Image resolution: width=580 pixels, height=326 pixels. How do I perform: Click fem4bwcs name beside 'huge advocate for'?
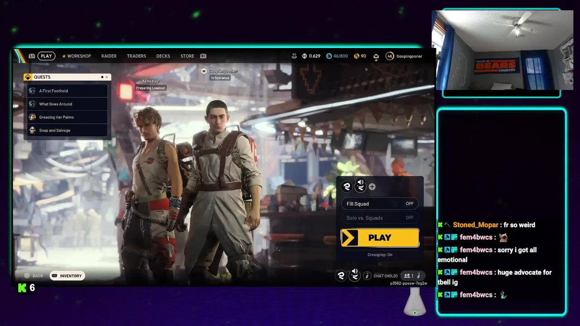(476, 273)
